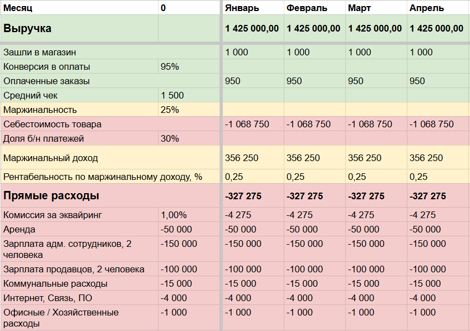Click the Аренда row label cell
The image size is (470, 331).
click(79, 229)
